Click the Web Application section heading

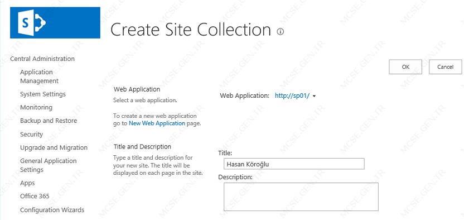pos(137,89)
